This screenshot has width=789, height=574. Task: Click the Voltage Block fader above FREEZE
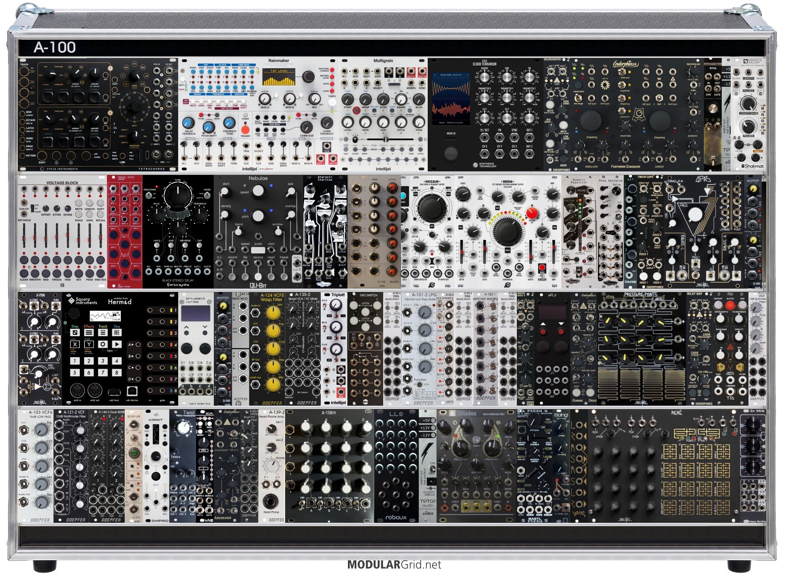pyautogui.click(x=57, y=236)
